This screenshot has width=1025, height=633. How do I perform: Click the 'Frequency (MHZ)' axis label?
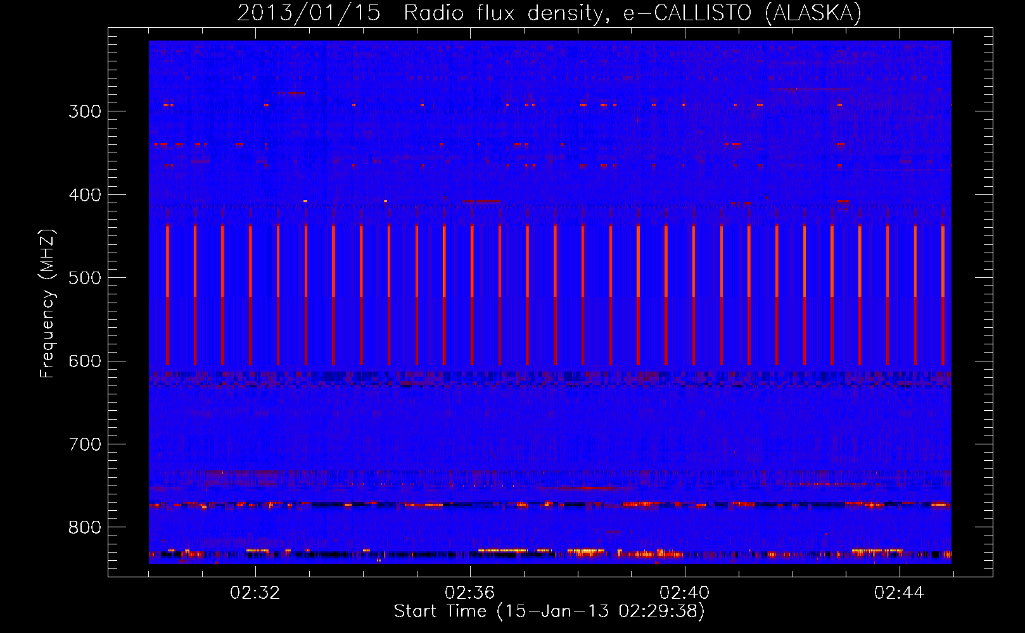pyautogui.click(x=48, y=304)
